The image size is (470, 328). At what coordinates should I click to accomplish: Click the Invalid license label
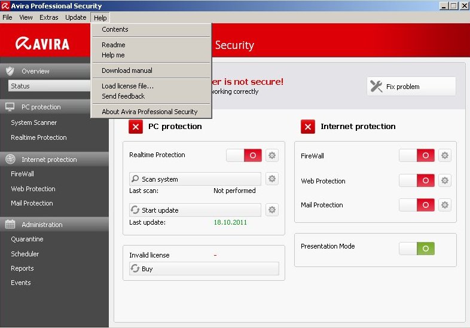pyautogui.click(x=149, y=255)
